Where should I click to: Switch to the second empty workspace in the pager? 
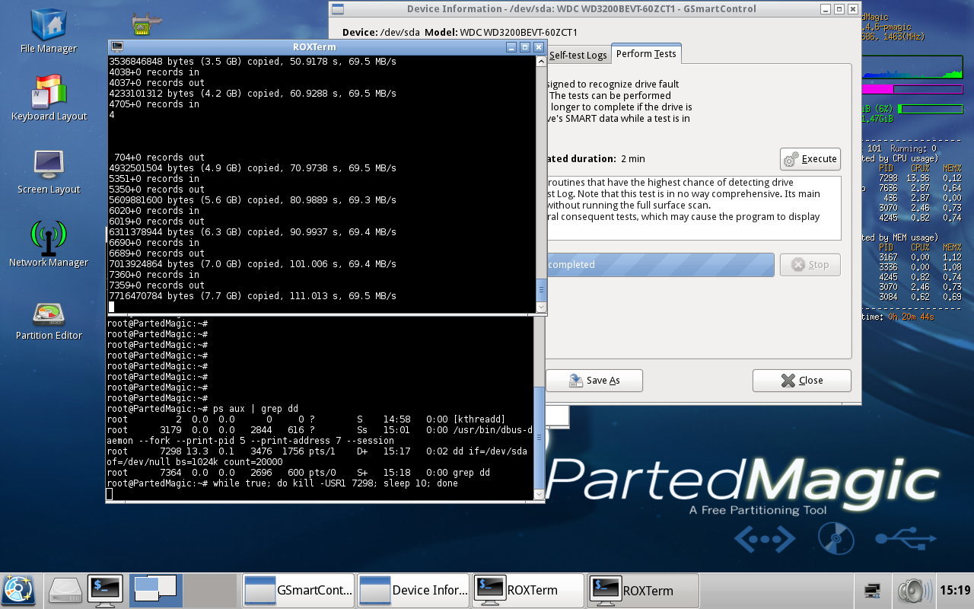211,590
